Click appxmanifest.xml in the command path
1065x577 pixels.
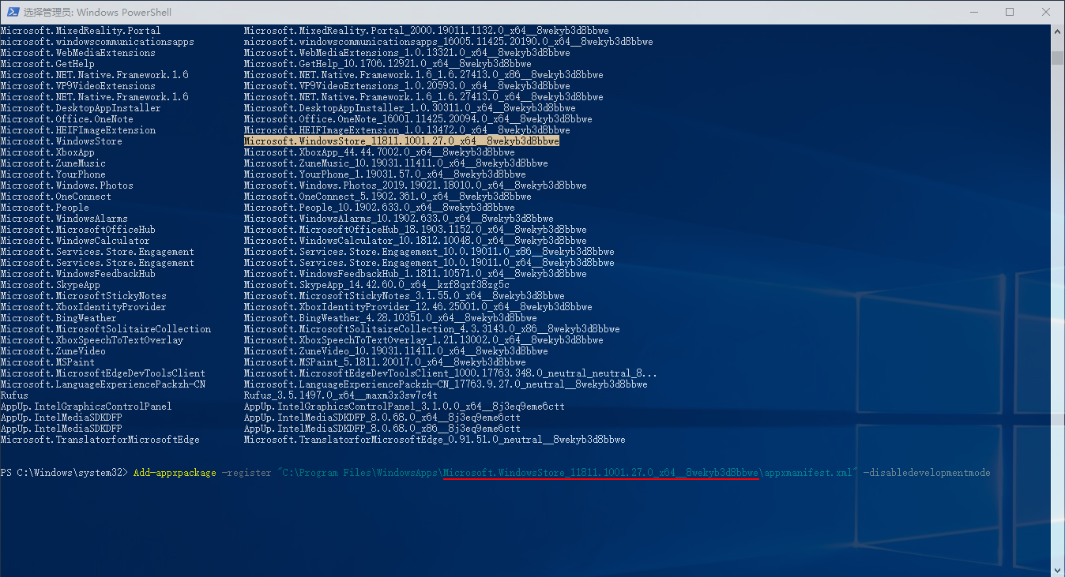coord(808,473)
